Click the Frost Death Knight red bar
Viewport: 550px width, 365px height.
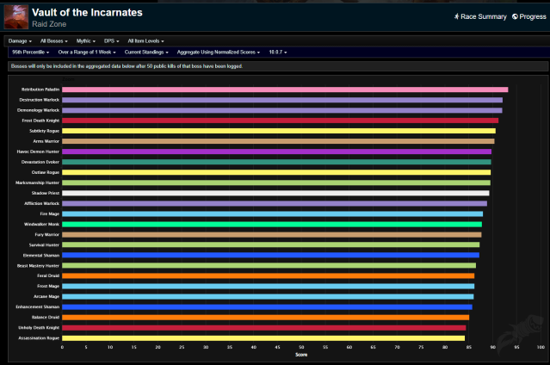pyautogui.click(x=281, y=121)
